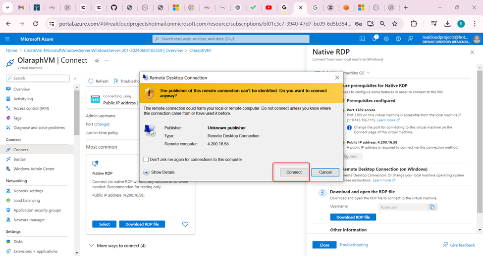Click Give feedback in panel footer

tap(459, 245)
